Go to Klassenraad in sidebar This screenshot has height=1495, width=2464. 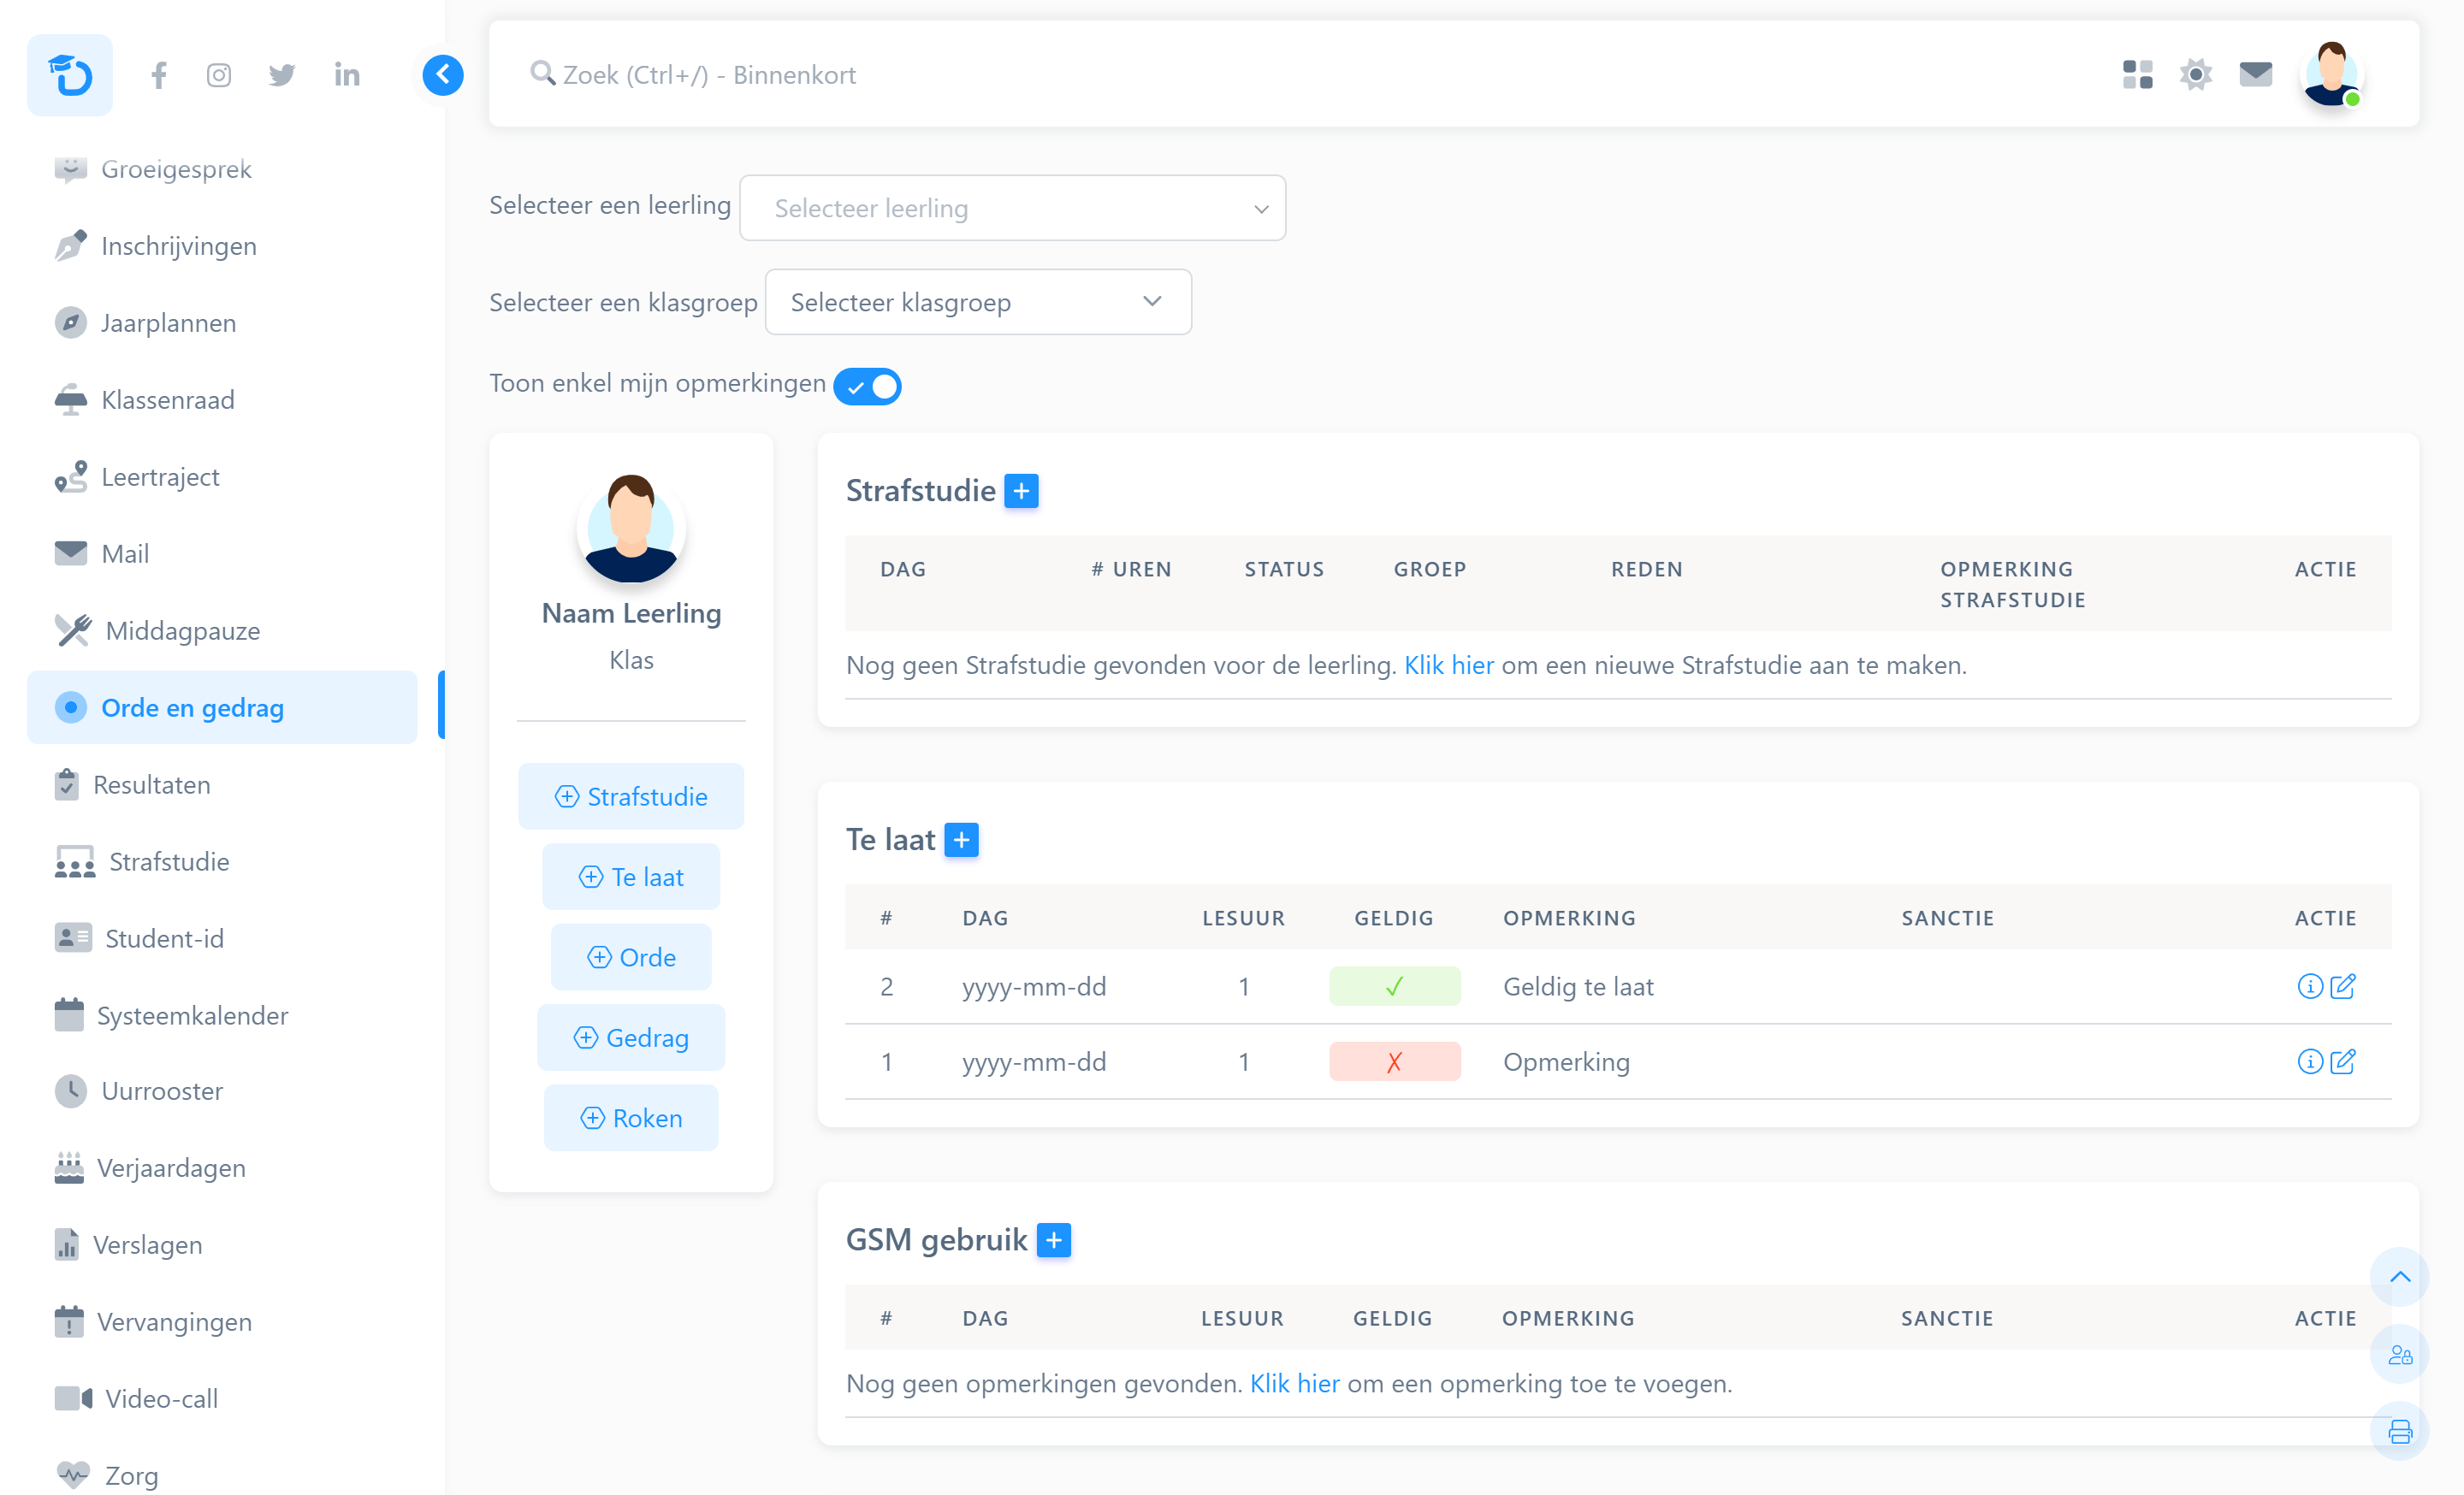click(168, 399)
